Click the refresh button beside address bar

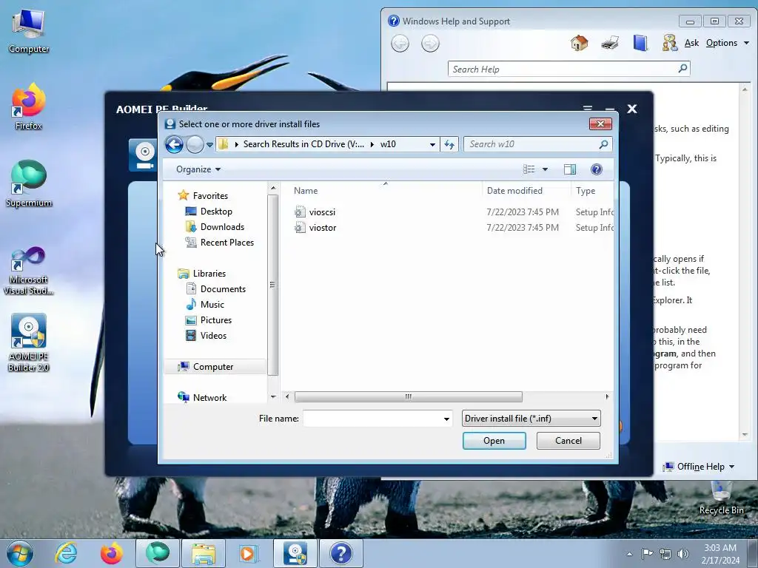tap(449, 144)
